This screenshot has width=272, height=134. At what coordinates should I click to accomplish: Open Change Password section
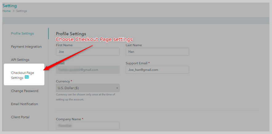pos(25,91)
